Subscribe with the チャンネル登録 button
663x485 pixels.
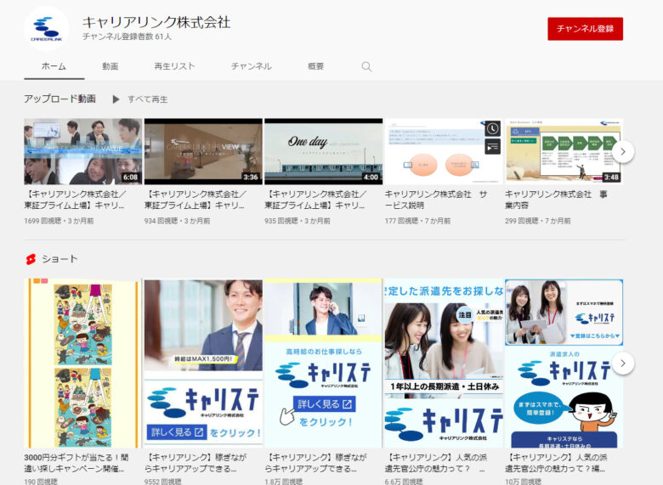pyautogui.click(x=585, y=29)
